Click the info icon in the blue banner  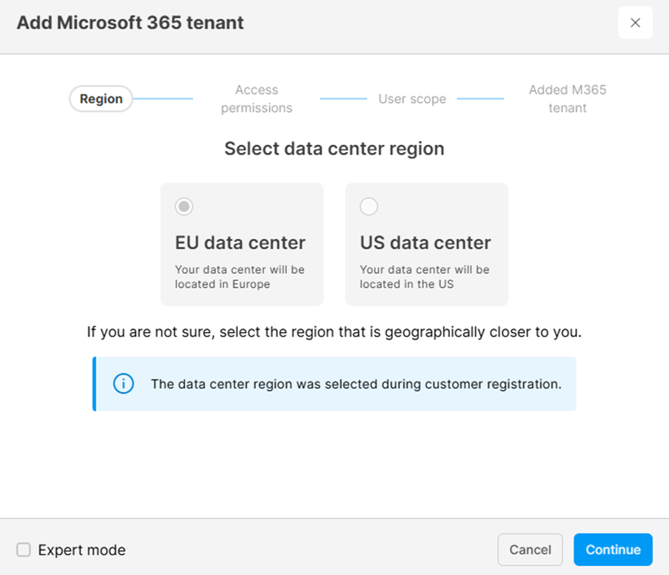pyautogui.click(x=123, y=384)
